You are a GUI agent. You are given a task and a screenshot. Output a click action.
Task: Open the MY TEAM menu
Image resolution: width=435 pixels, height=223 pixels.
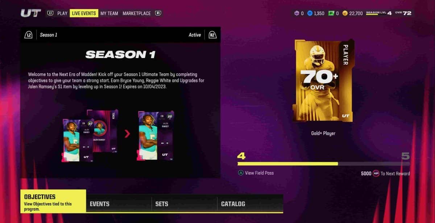click(109, 13)
